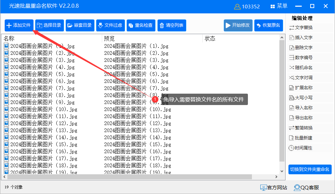Viewport: 335px width, 194px height.
Task: Open the 文字替换 text replace tool
Action: coord(301,27)
